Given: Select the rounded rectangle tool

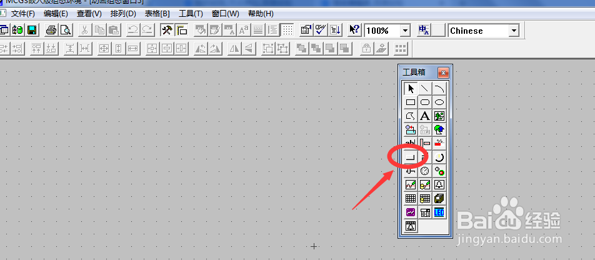Looking at the screenshot, I should click(425, 102).
